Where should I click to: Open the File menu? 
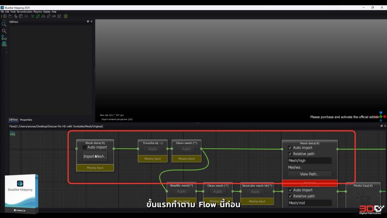click(x=2, y=12)
